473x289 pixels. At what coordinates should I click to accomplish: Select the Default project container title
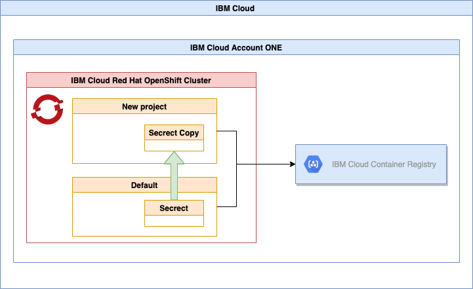click(x=144, y=185)
